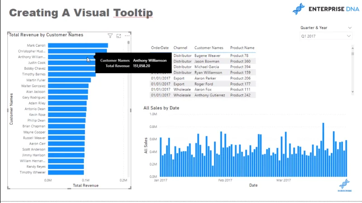This screenshot has height=203, width=362.
Task: Click the Michael Garcia table cell
Action: 207,66
